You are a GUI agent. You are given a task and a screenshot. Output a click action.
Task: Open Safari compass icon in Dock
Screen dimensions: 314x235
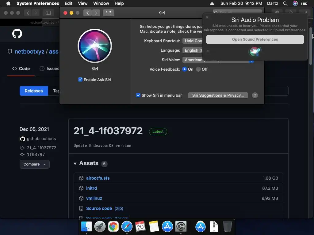(x=127, y=227)
